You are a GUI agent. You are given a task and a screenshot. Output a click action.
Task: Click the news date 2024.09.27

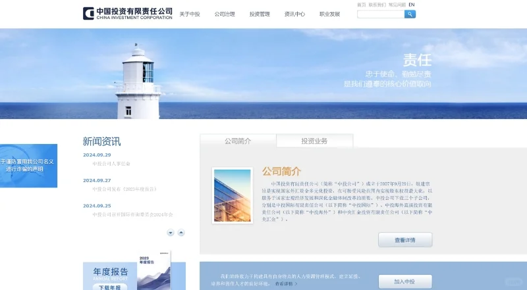pyautogui.click(x=97, y=180)
